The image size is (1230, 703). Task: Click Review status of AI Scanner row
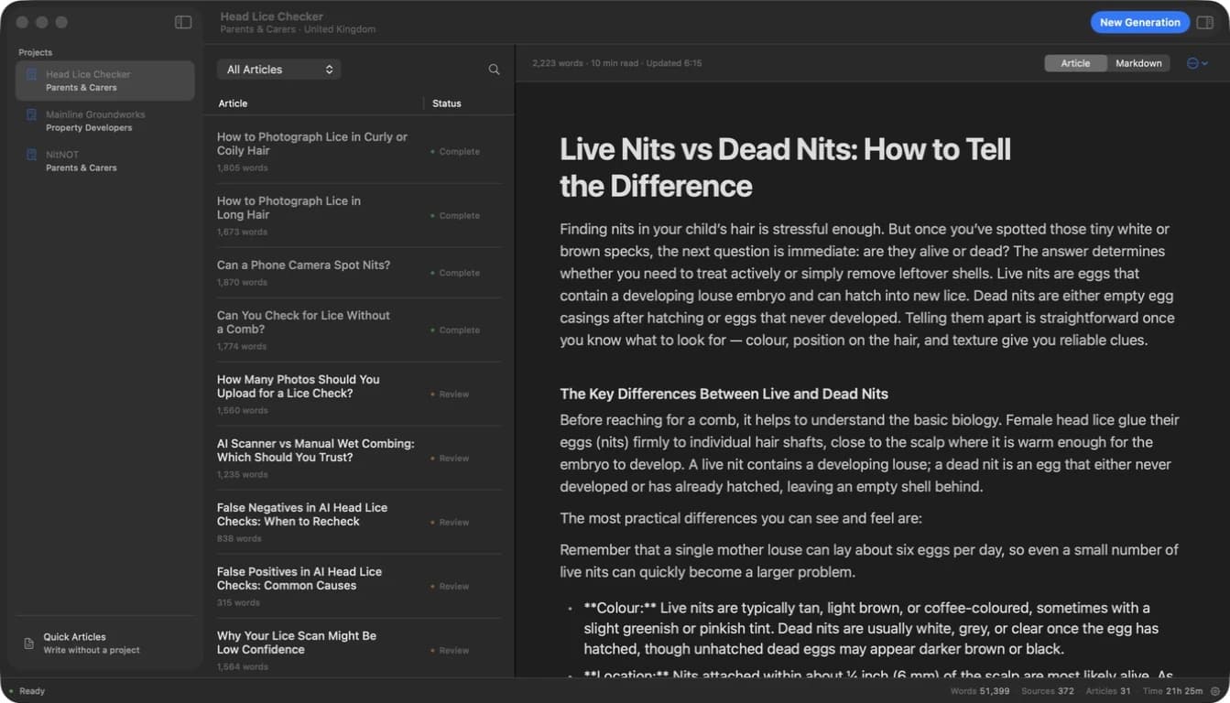(x=450, y=459)
